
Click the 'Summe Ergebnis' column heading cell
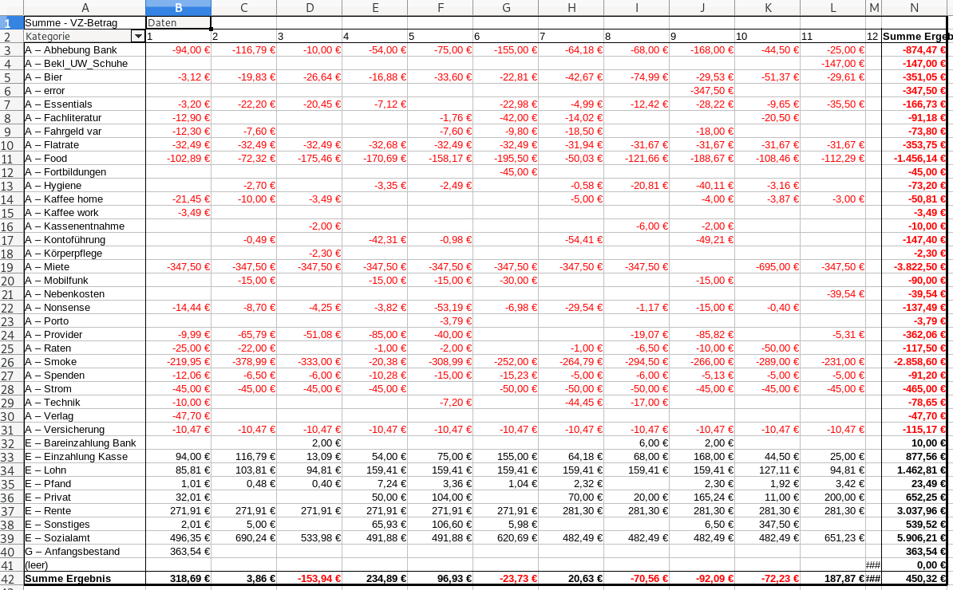tap(916, 37)
